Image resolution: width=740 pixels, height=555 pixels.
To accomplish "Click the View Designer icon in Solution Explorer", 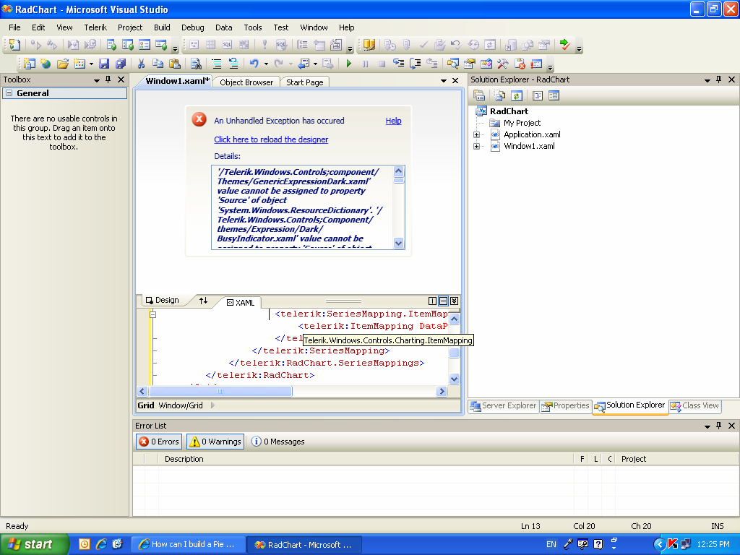I will pos(554,96).
